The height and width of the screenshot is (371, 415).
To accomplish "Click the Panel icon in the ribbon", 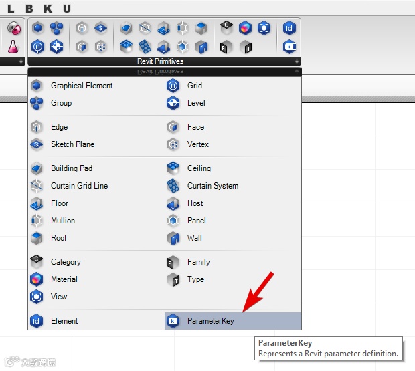I will pyautogui.click(x=183, y=47).
